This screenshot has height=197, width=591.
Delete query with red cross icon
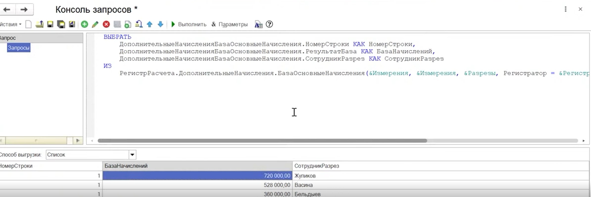106,24
